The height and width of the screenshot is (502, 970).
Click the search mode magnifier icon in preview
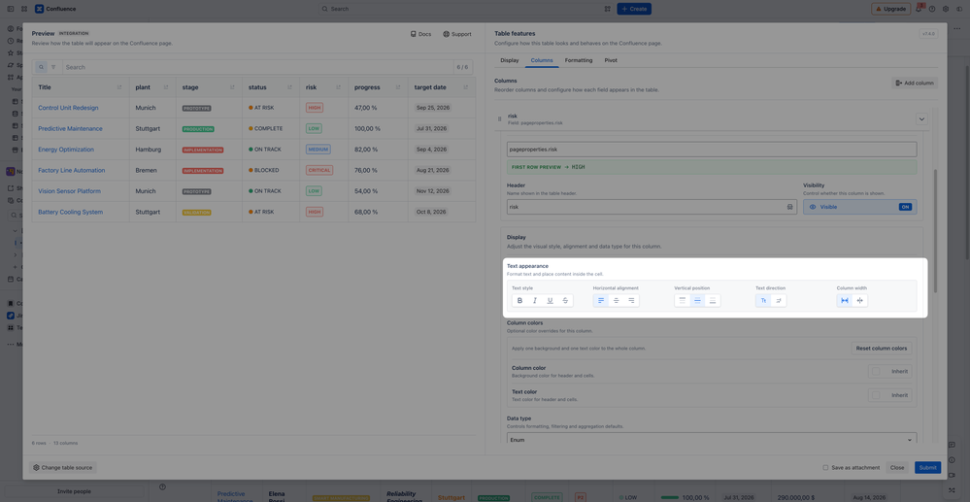pos(41,67)
